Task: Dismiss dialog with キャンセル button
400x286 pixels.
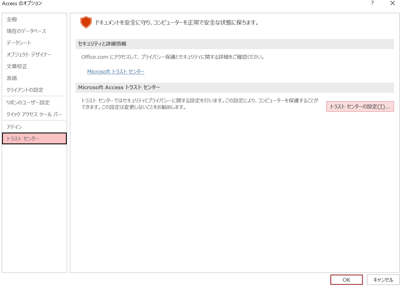Action: (383, 280)
